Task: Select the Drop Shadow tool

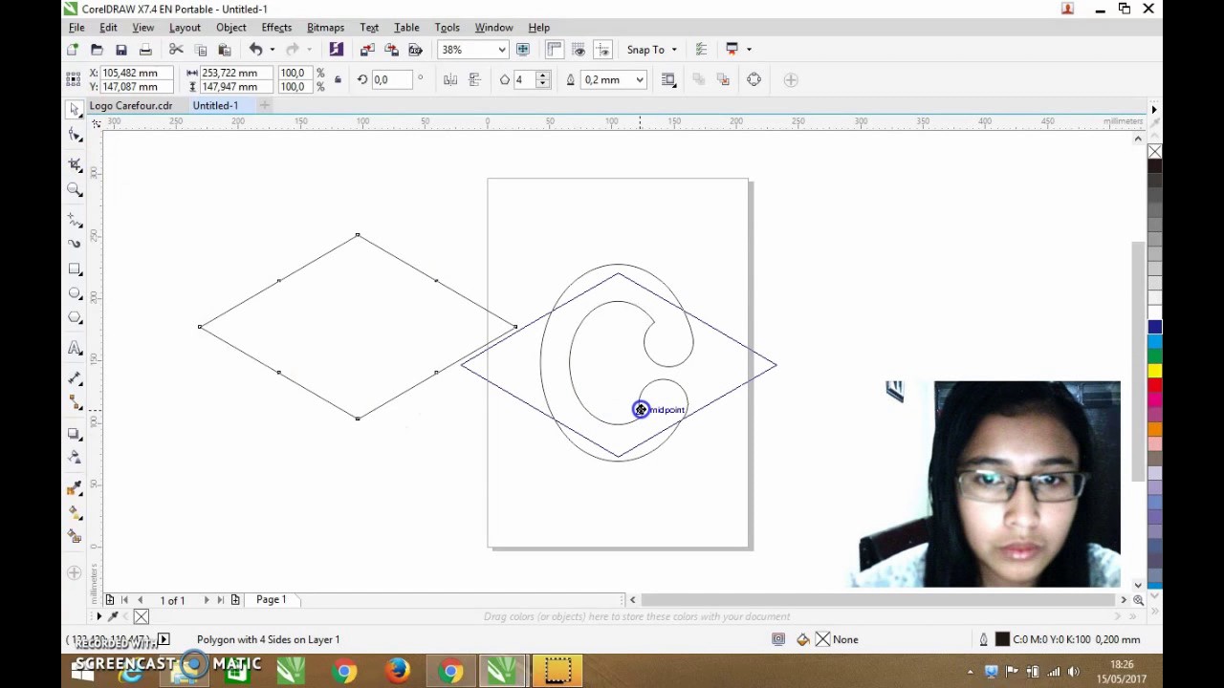Action: pos(76,434)
